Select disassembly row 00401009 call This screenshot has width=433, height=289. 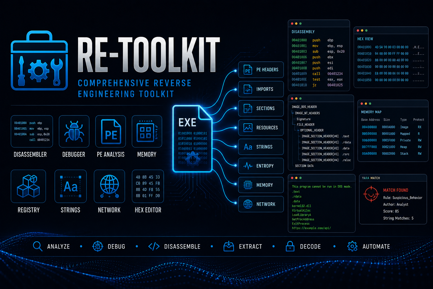[317, 74]
